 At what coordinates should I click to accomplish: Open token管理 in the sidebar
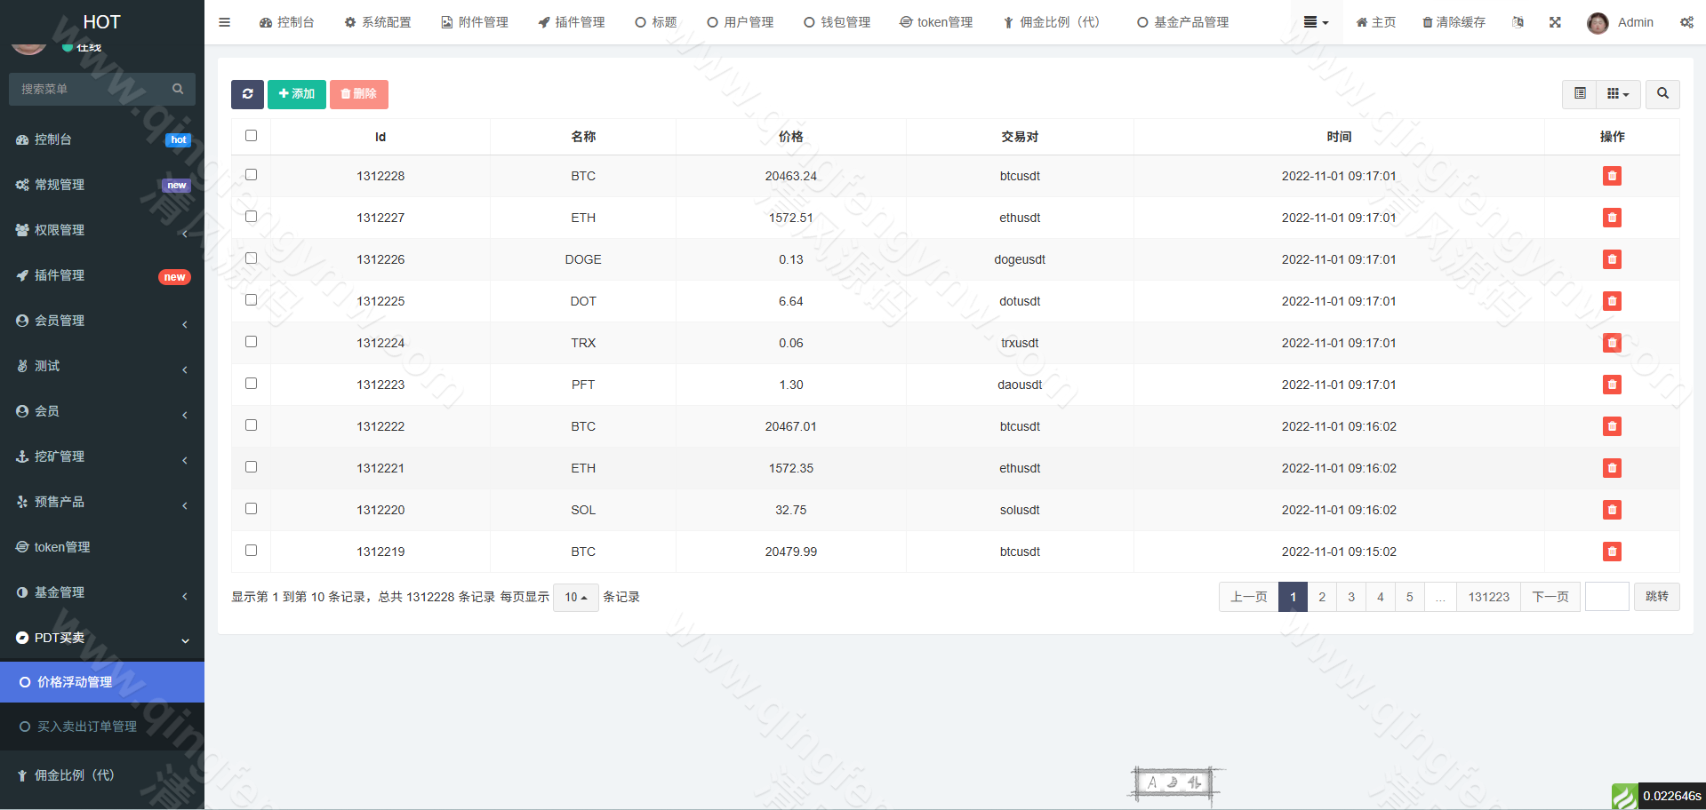click(102, 547)
